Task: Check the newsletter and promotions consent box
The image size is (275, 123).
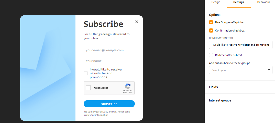Action: click(86, 73)
